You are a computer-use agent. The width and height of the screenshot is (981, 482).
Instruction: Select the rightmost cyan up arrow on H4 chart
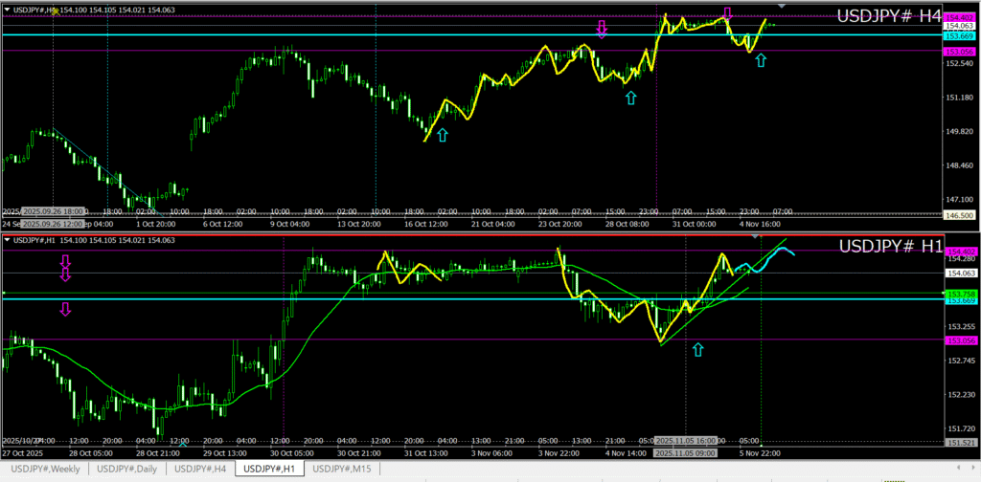coord(761,60)
